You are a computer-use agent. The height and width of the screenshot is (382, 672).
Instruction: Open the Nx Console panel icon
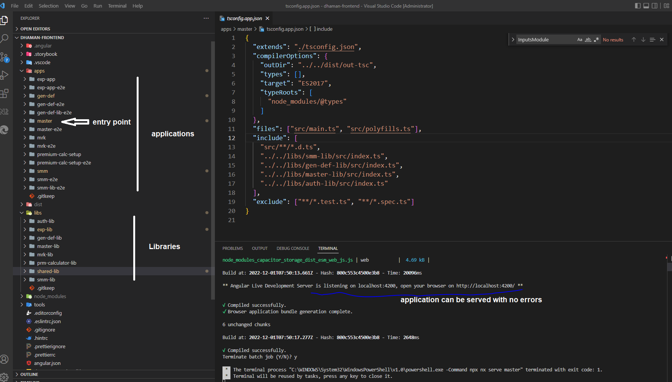tap(5, 112)
